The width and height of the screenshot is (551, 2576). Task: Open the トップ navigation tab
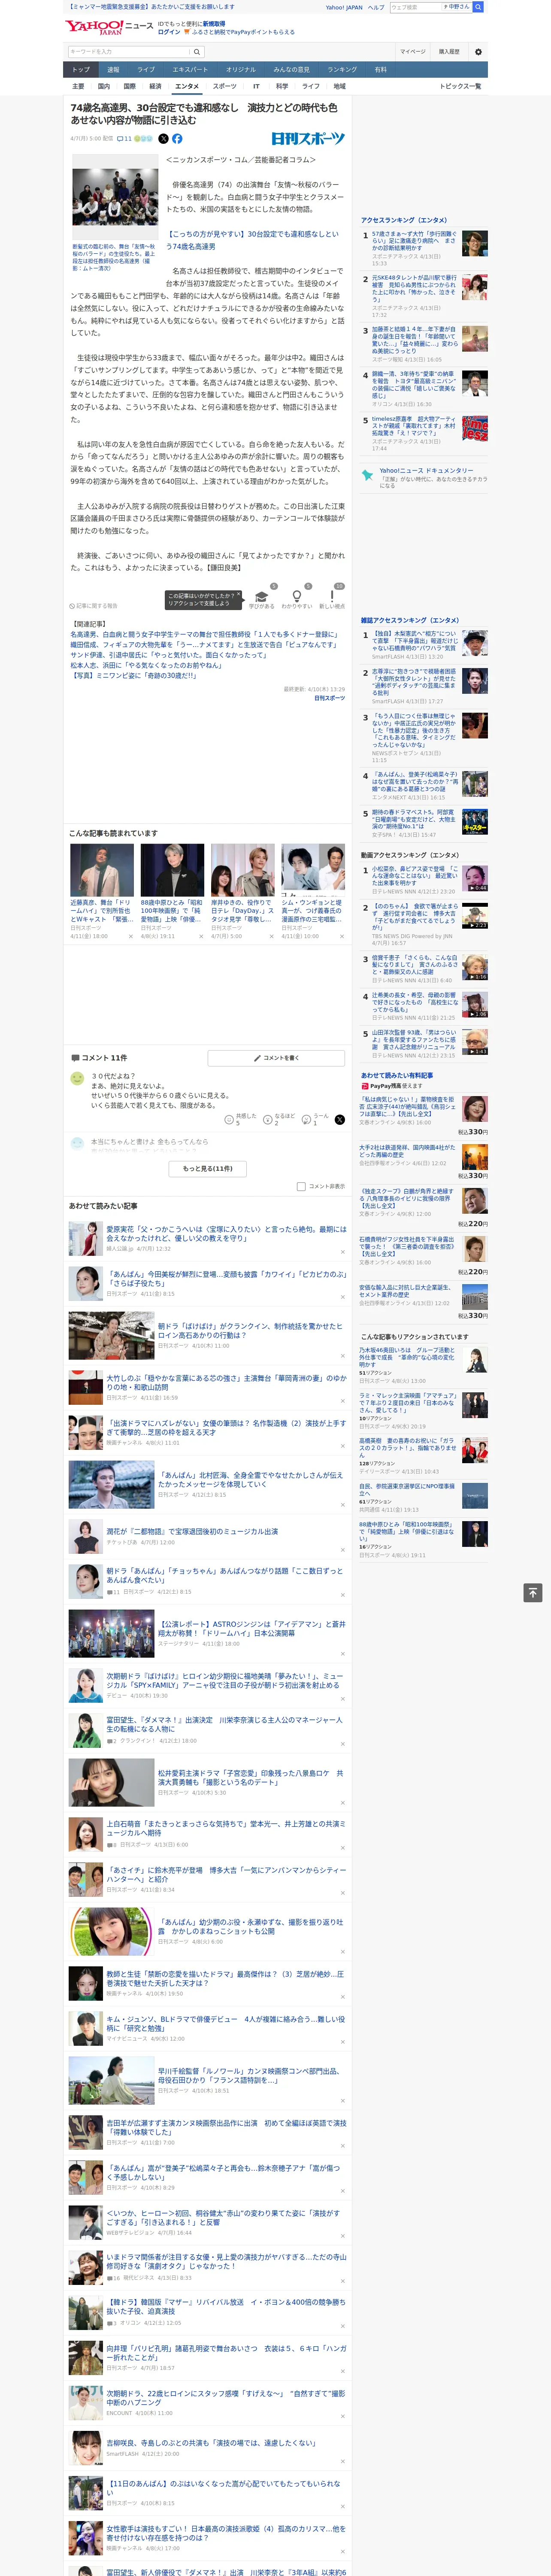point(81,69)
